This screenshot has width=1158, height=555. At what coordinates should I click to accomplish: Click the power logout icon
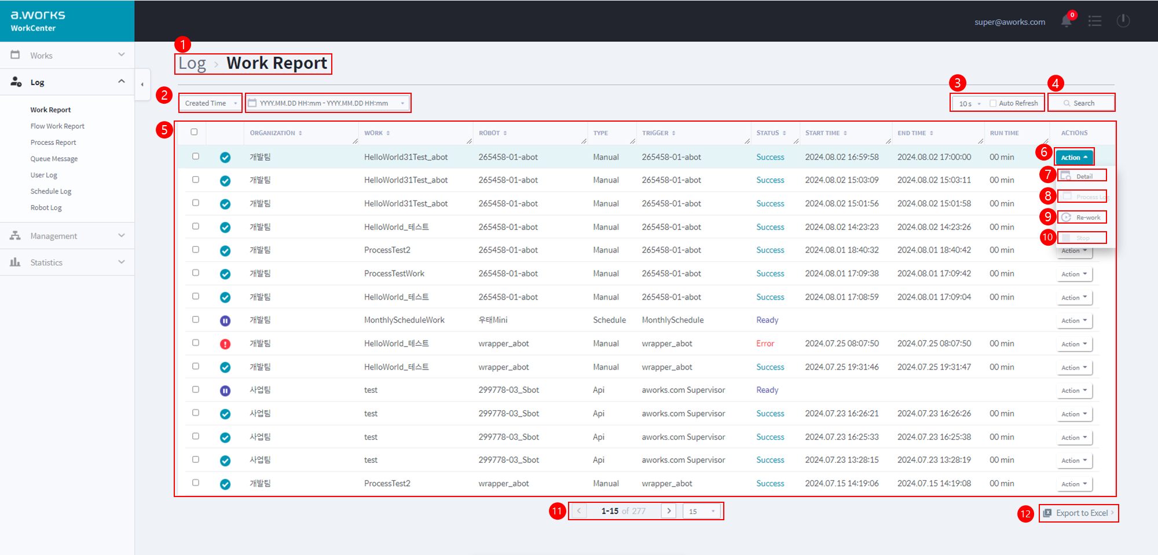tap(1123, 21)
